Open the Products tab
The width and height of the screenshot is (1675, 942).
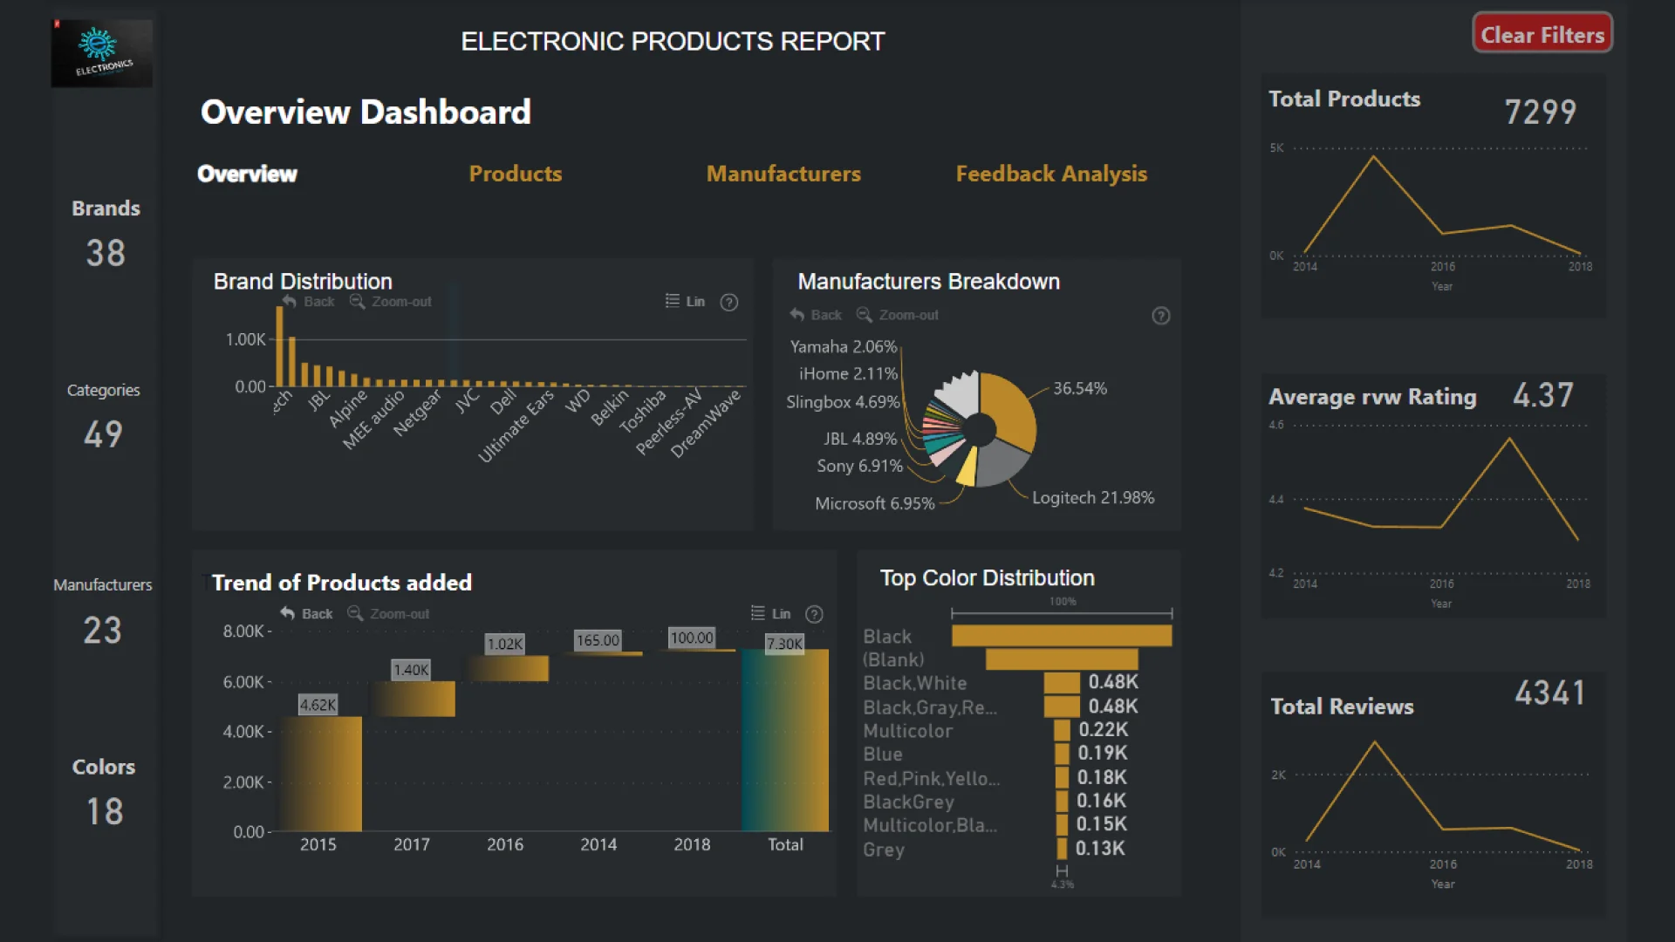(x=516, y=174)
